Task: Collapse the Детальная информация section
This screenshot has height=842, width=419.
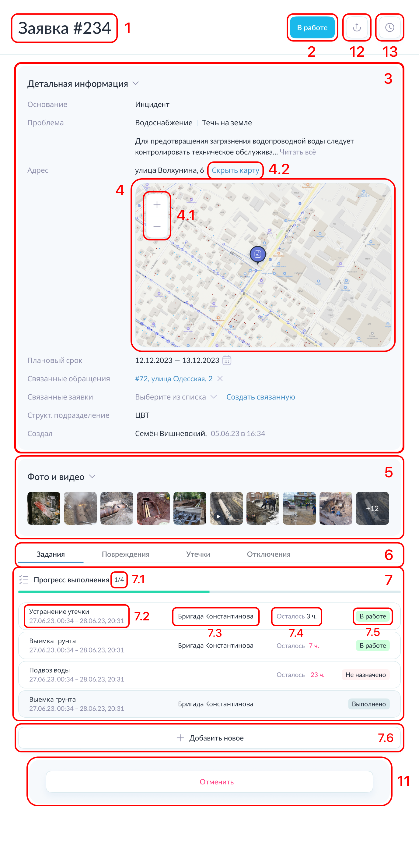Action: pos(136,84)
